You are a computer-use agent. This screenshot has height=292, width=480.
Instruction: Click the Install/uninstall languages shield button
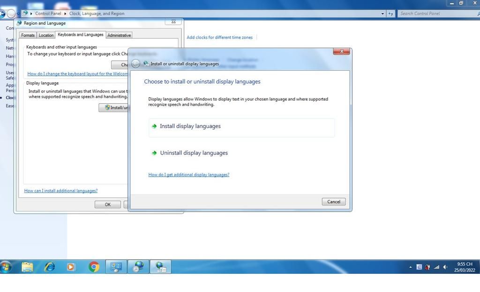(x=113, y=108)
